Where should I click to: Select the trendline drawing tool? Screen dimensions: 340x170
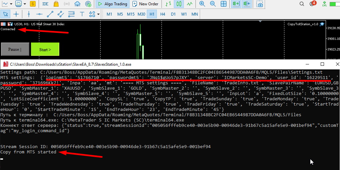tap(50, 14)
